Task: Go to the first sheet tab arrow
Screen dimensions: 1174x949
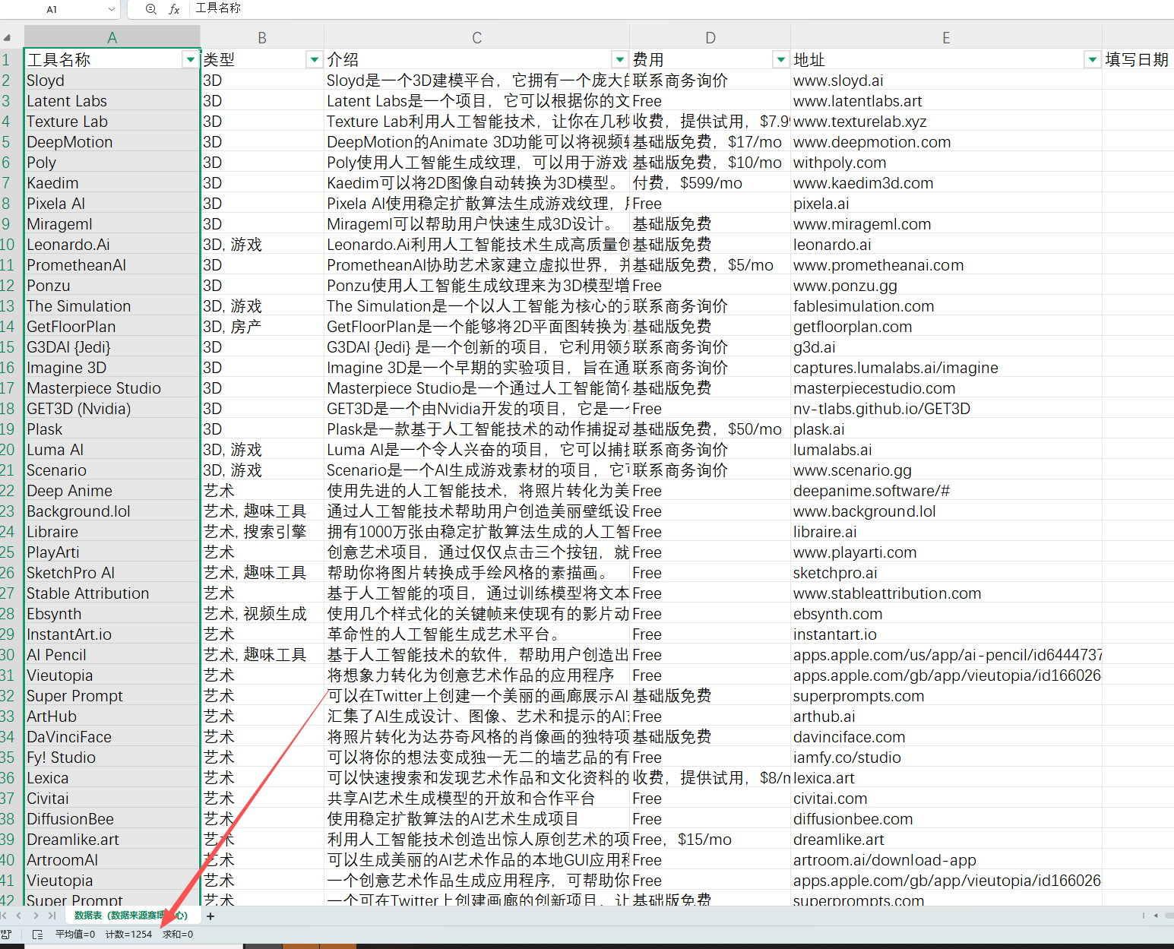Action: (x=5, y=916)
